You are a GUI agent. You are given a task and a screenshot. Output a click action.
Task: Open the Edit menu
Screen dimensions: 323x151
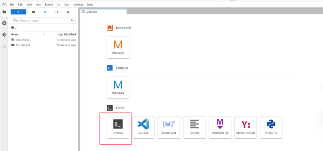tap(20, 5)
